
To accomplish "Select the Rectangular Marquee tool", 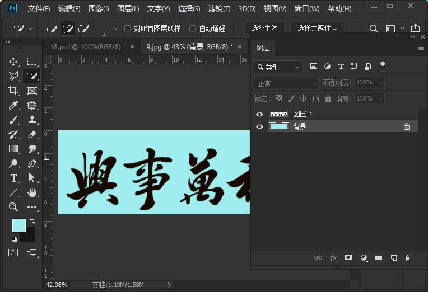I will click(32, 62).
